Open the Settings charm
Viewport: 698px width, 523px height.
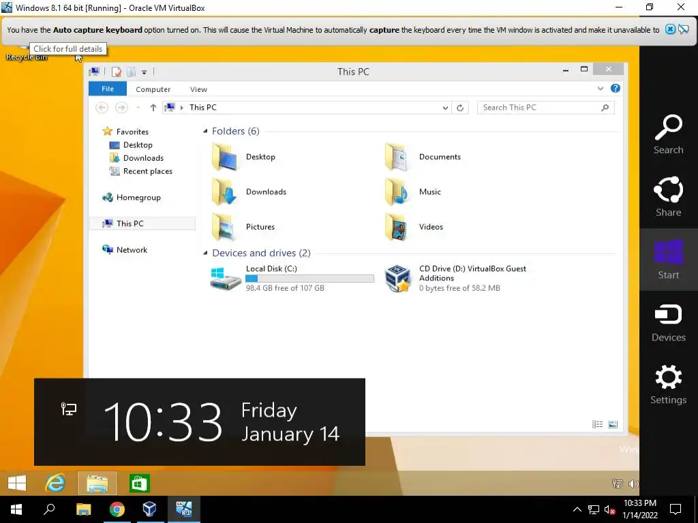coord(668,385)
